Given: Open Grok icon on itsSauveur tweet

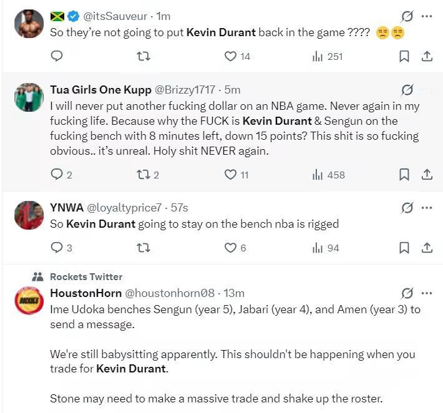Looking at the screenshot, I should (x=407, y=16).
